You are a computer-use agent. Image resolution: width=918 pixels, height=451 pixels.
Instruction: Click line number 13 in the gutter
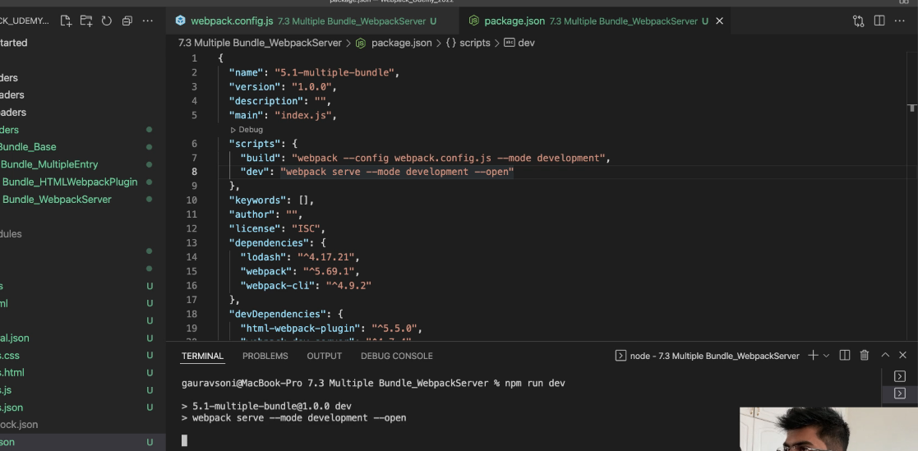click(x=191, y=243)
